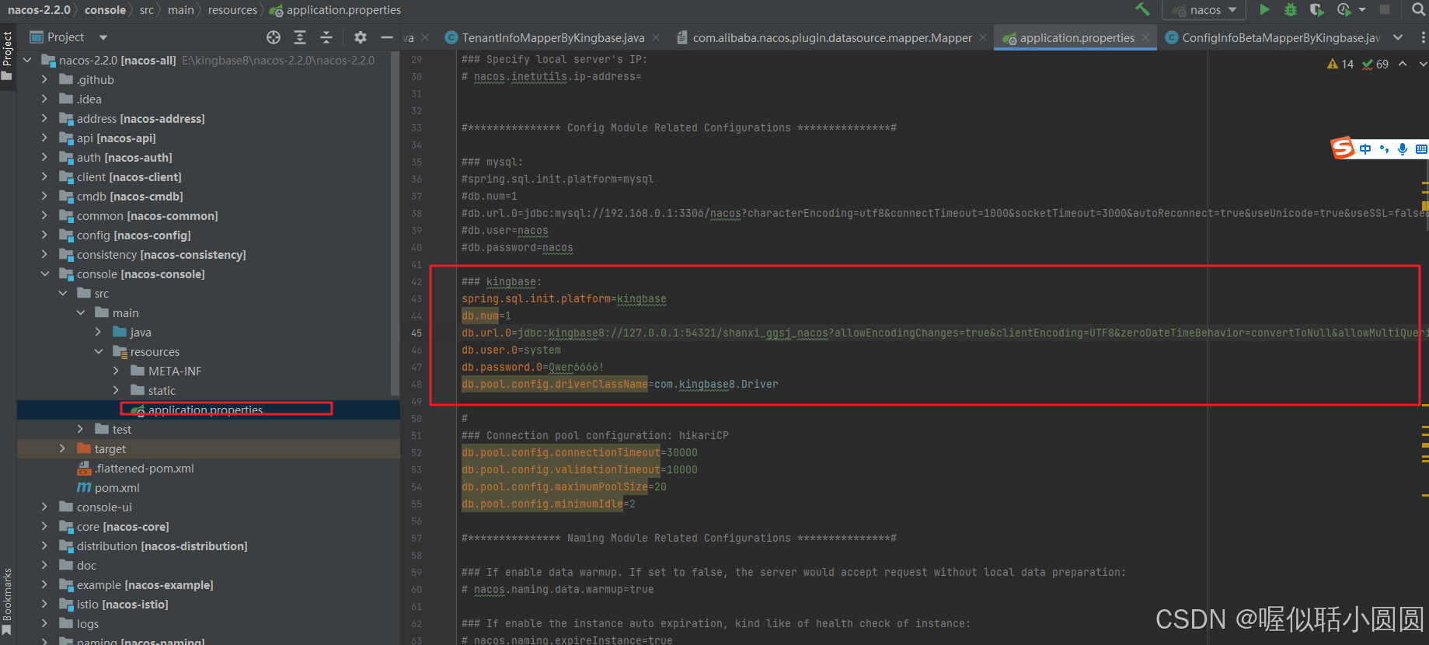Click the Build Project hammer icon
Viewport: 1429px width, 645px height.
coord(1142,9)
